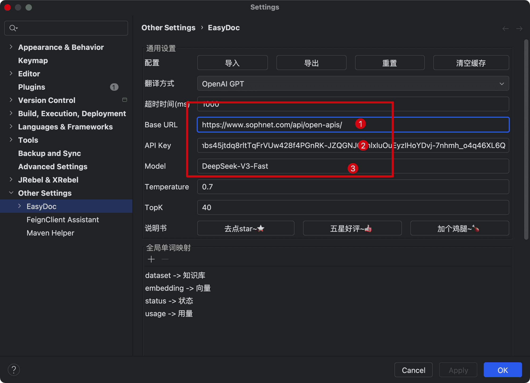Open the Keymap settings page
The height and width of the screenshot is (383, 530).
[33, 60]
